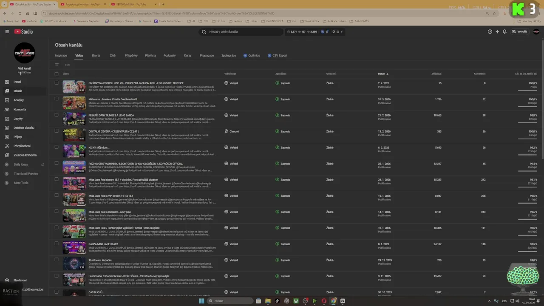
Task: Select checkbox for DIGITÁLNÍ OZVĚNA video
Action: click(x=56, y=131)
